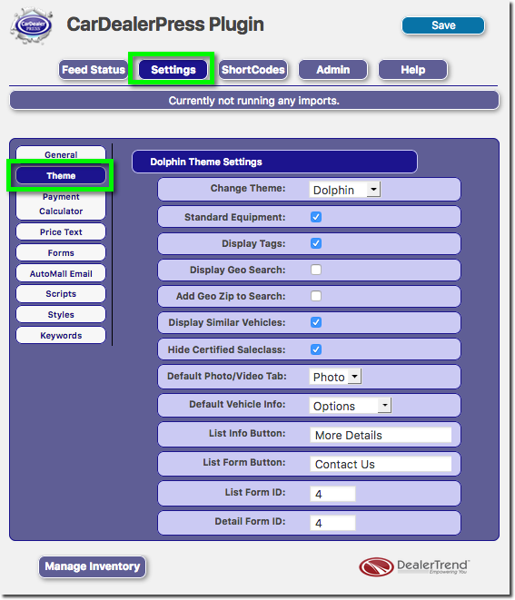Click the Save button
The height and width of the screenshot is (600, 515).
443,25
